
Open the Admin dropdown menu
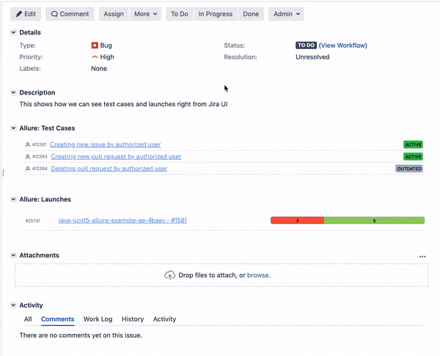tap(286, 14)
